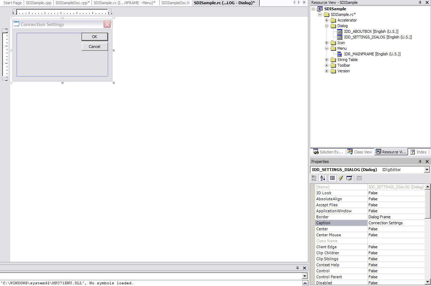Viewport: 431px width, 286px height.
Task: Open the SDISample.cpp tab
Action: 39,3
